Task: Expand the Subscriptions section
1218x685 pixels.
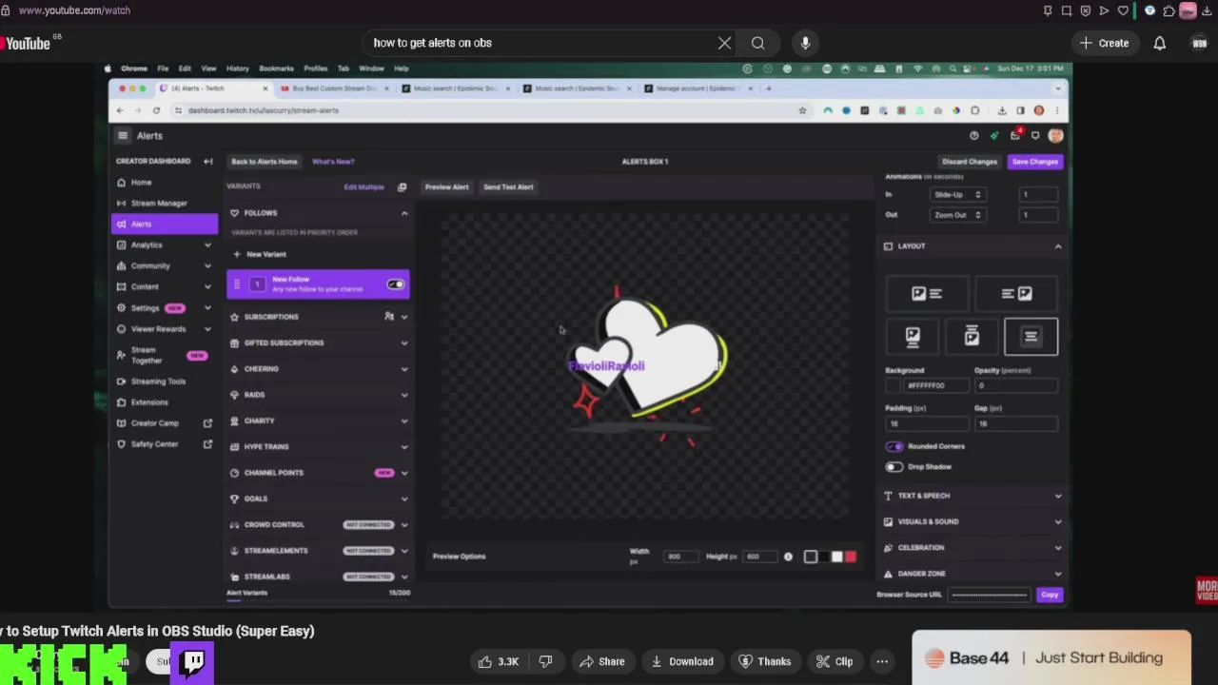Action: click(x=404, y=317)
